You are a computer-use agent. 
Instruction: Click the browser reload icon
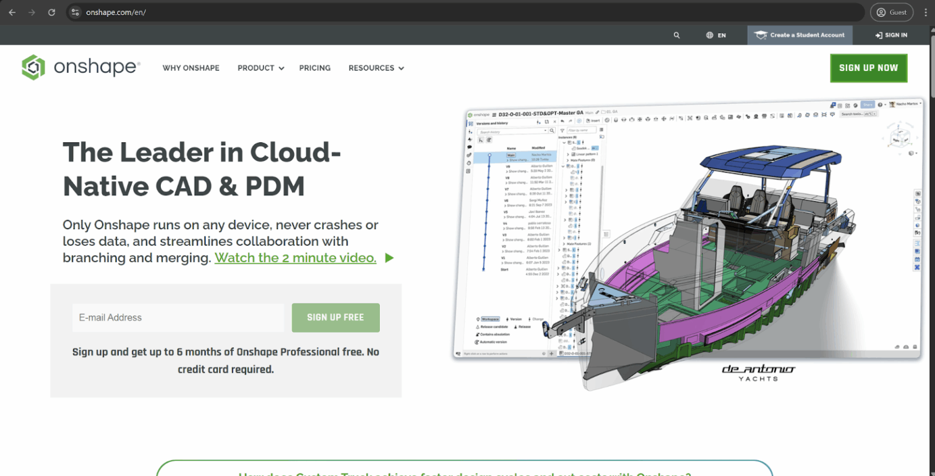click(52, 12)
